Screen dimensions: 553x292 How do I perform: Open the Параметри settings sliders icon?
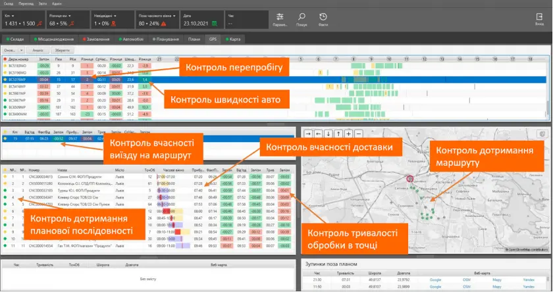pyautogui.click(x=280, y=17)
